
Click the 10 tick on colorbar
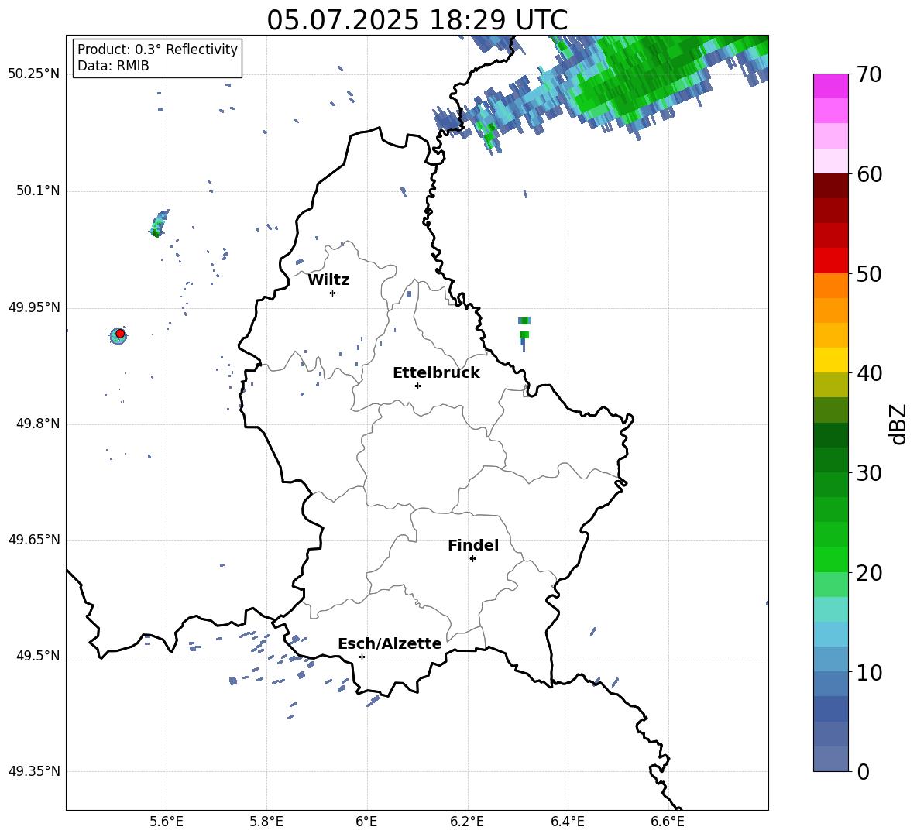tap(869, 672)
